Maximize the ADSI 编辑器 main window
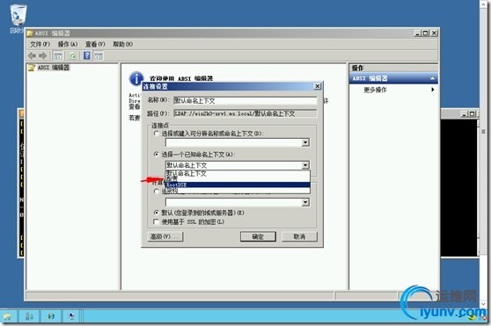The width and height of the screenshot is (491, 326). click(426, 33)
